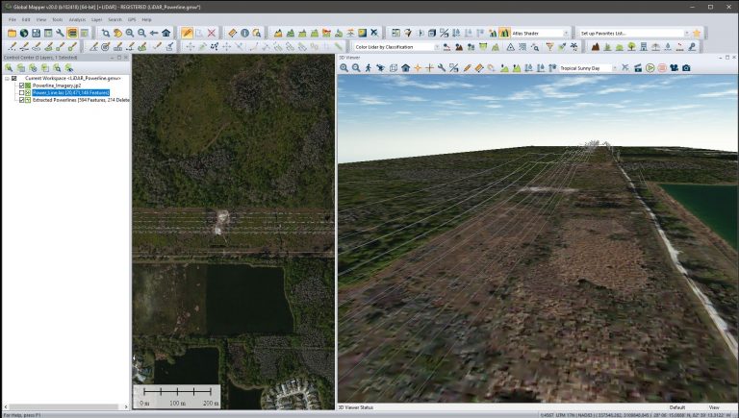Open the Tools menu
This screenshot has height=418, width=739.
(x=57, y=20)
